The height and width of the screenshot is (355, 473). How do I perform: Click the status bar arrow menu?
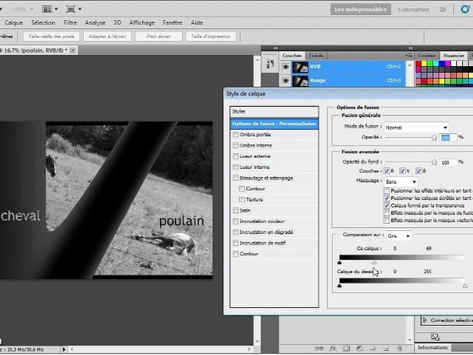(x=64, y=349)
